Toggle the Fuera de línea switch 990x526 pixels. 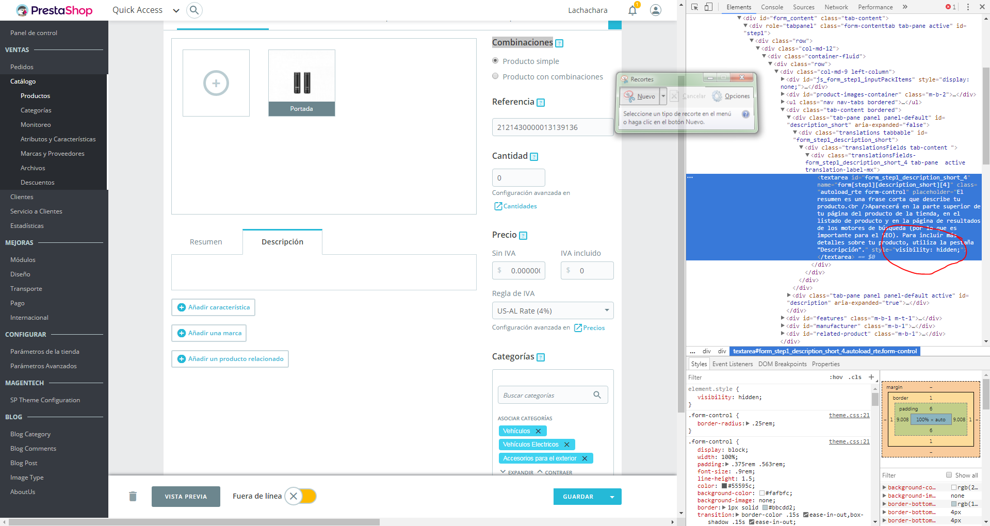[300, 496]
